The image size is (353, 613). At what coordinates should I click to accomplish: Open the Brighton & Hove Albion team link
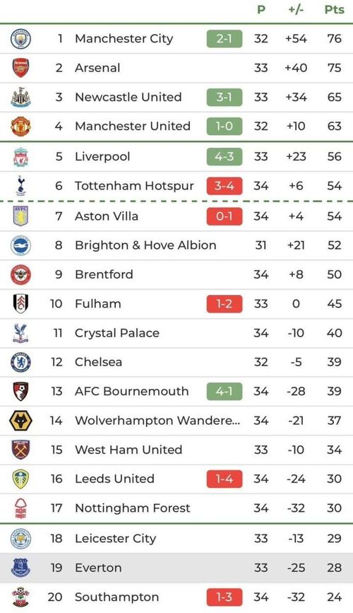click(x=145, y=245)
